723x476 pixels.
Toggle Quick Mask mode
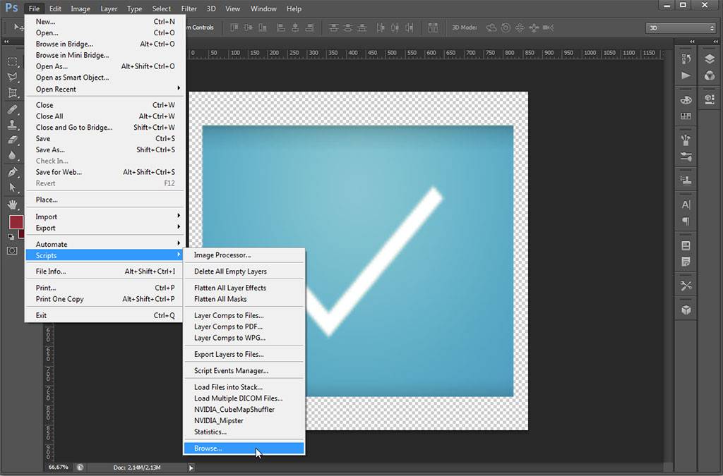click(12, 250)
